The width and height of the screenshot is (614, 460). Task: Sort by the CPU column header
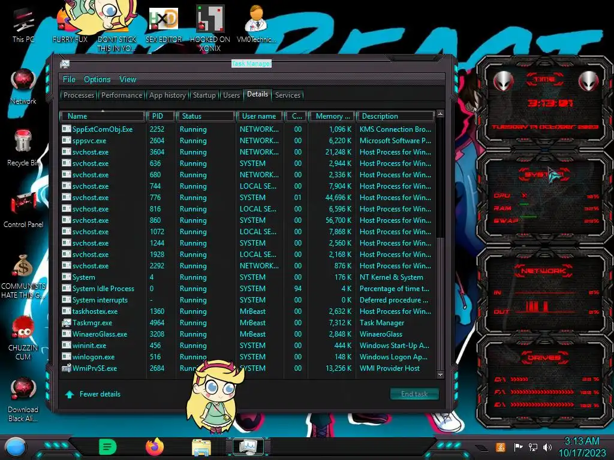(x=296, y=116)
